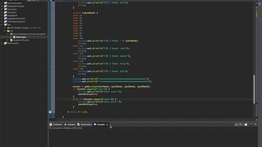Viewport: 262px width, 147px height.
Task: Click the line marker beside while loop
Action: (50, 112)
